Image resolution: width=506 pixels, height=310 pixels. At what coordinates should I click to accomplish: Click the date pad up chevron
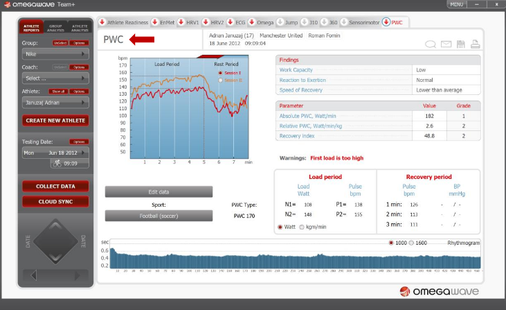click(x=55, y=225)
